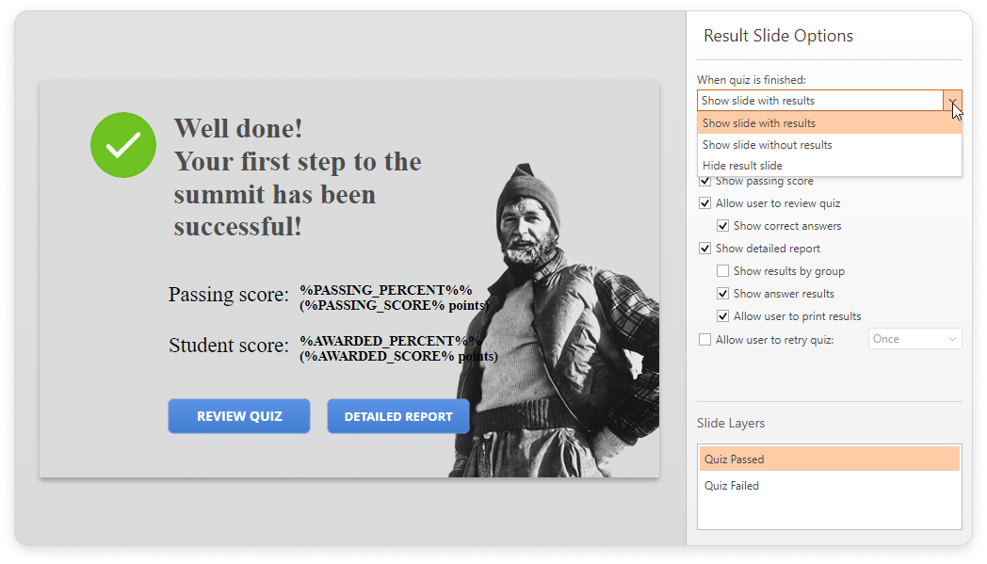The height and width of the screenshot is (564, 987).
Task: Enable 'Allow user to retry quiz' checkbox
Action: coord(705,339)
